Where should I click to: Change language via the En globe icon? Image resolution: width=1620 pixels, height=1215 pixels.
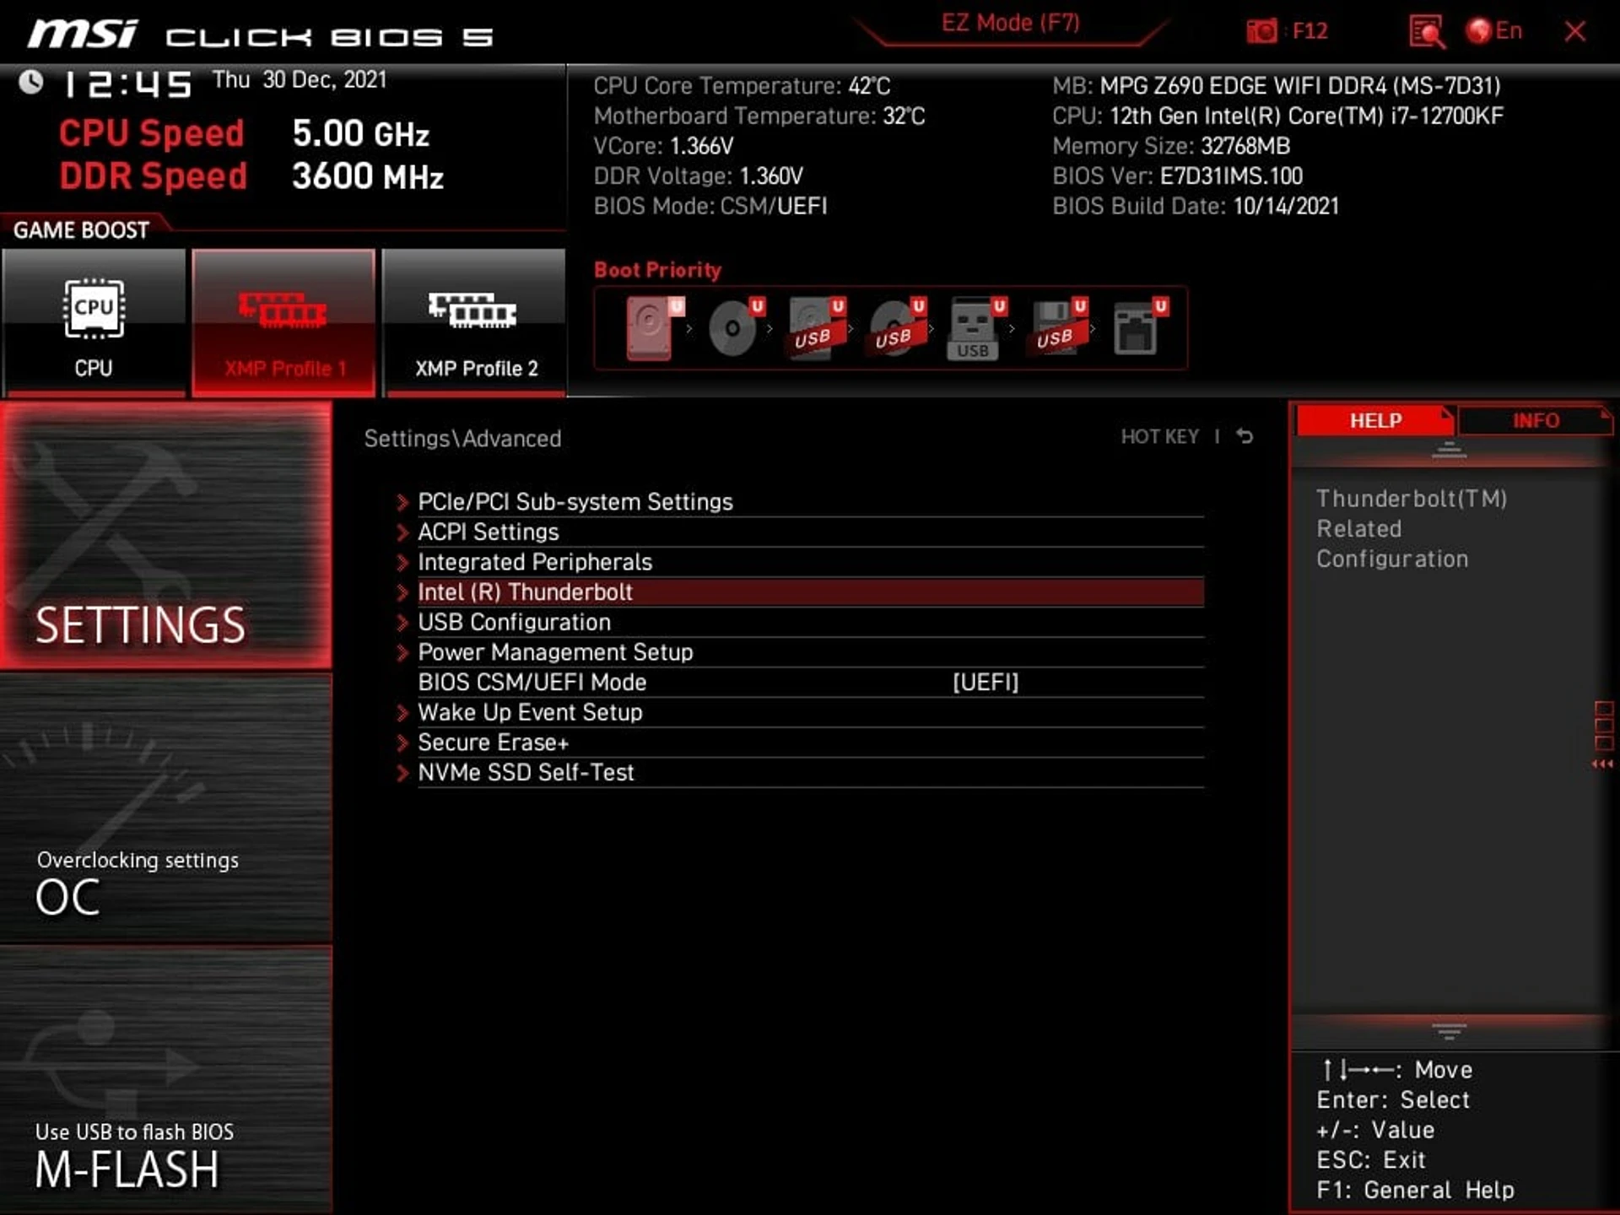[x=1494, y=31]
